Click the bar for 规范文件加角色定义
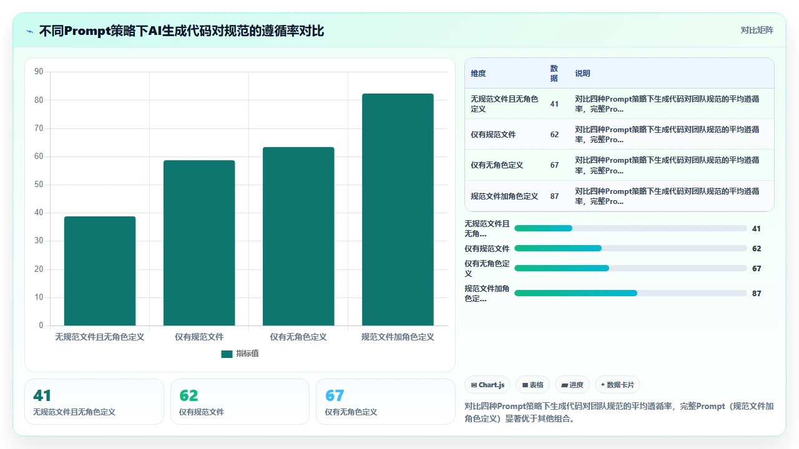Image resolution: width=799 pixels, height=449 pixels. [398, 210]
